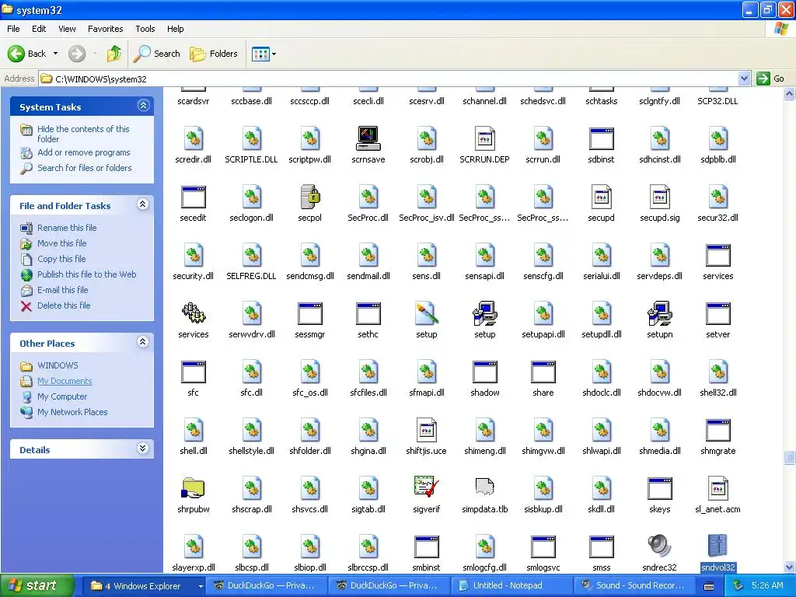
Task: Open the Address bar dropdown arrow
Action: [x=744, y=79]
